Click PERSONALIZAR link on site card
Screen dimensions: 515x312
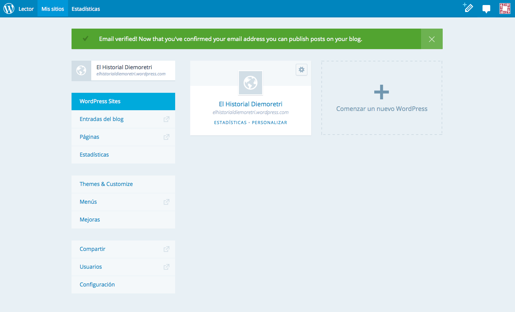coord(269,123)
